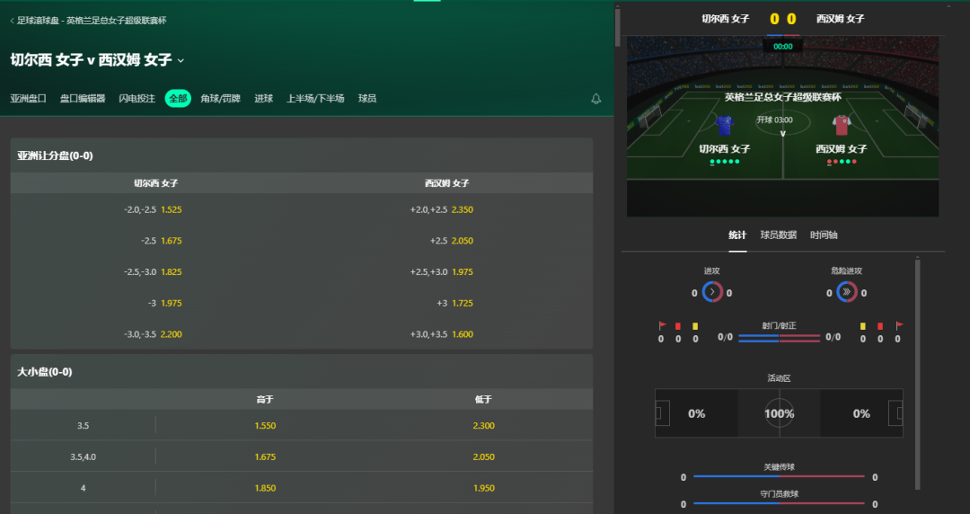Click the back arrow beside 足球滚球盘
The height and width of the screenshot is (514, 970).
pyautogui.click(x=12, y=21)
